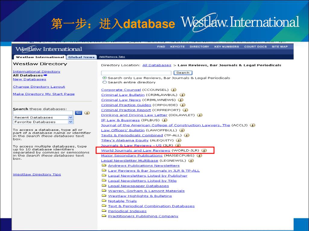Open folder icon for Legal Newspaper Databases

[104, 185]
